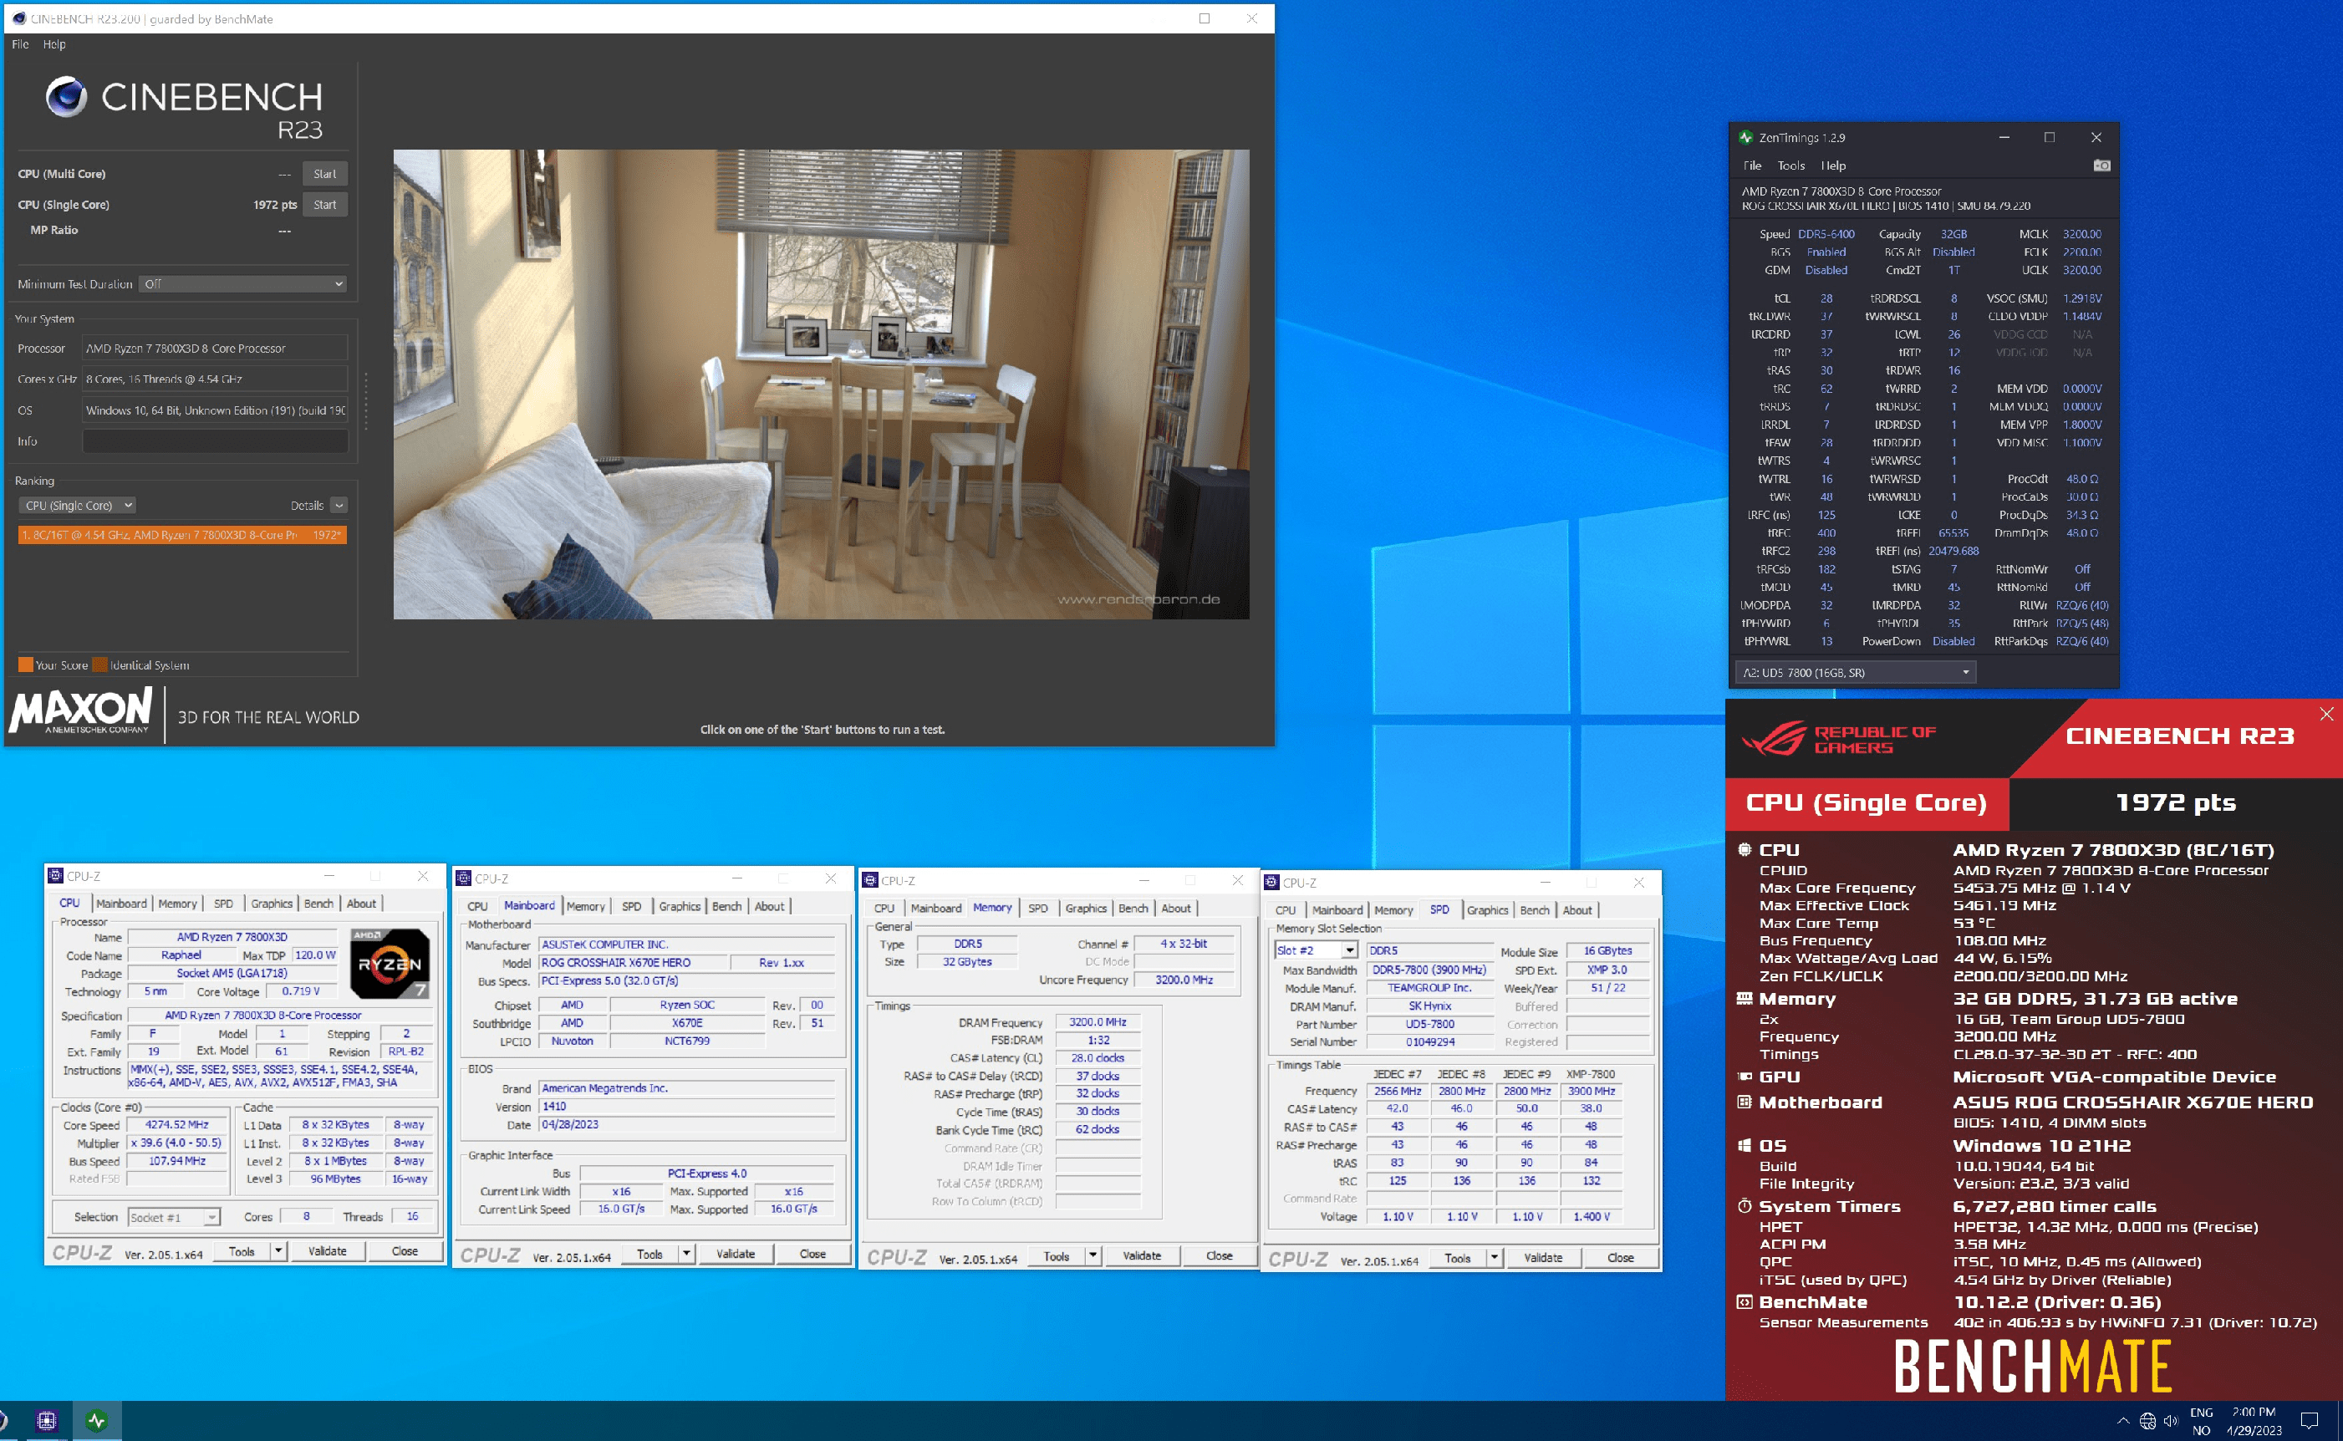The image size is (2343, 1441).
Task: Click the Cinebench Info text field
Action: tap(216, 441)
